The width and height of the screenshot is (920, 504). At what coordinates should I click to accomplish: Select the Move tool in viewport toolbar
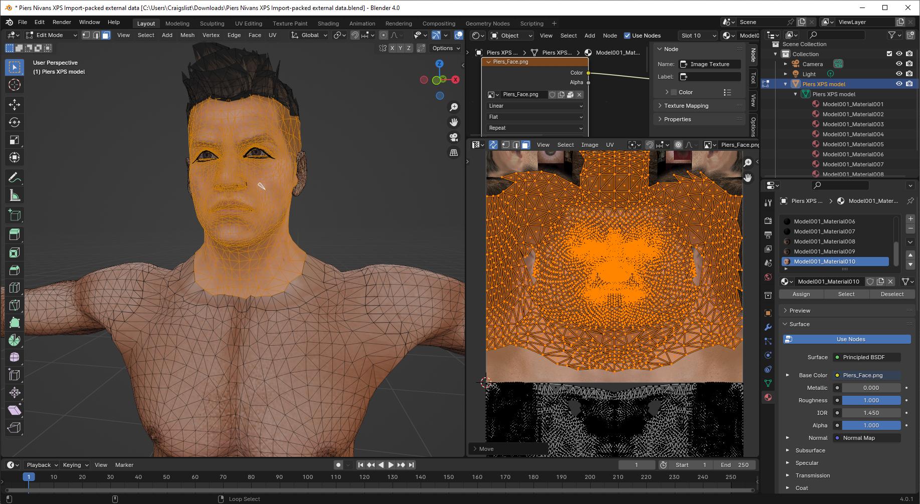(15, 104)
